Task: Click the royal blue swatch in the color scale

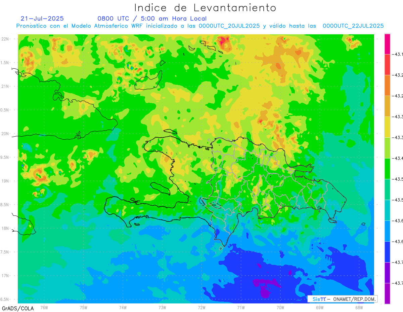Action: (x=387, y=252)
